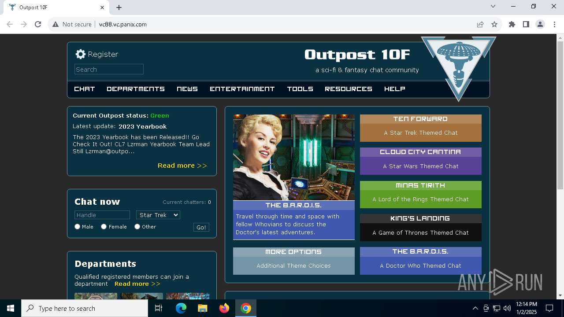564x317 pixels.
Task: Open the Star Trek chat theme dropdown
Action: click(158, 215)
